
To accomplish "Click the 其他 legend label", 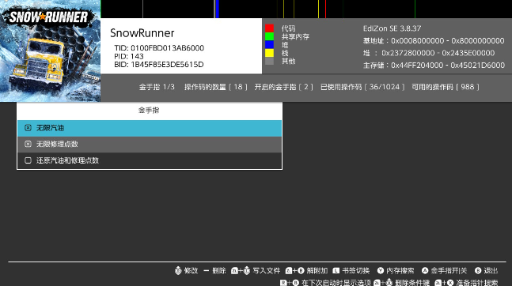I will click(x=288, y=61).
